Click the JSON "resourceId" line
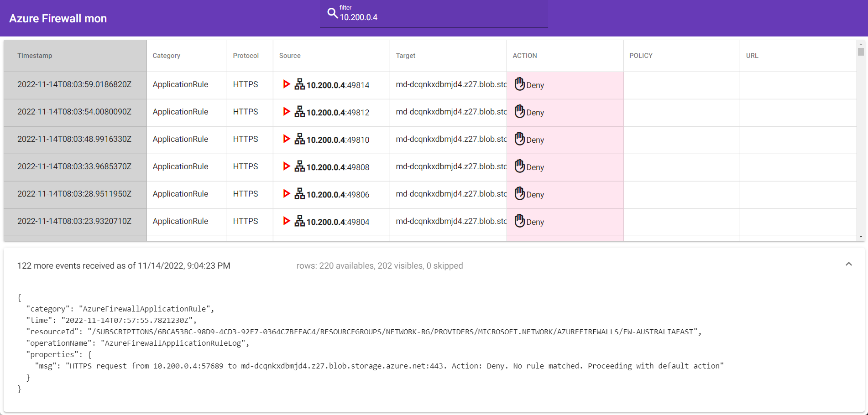This screenshot has width=868, height=415. [x=364, y=332]
